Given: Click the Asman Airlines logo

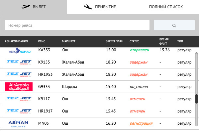Looking at the screenshot, I should [18, 124].
